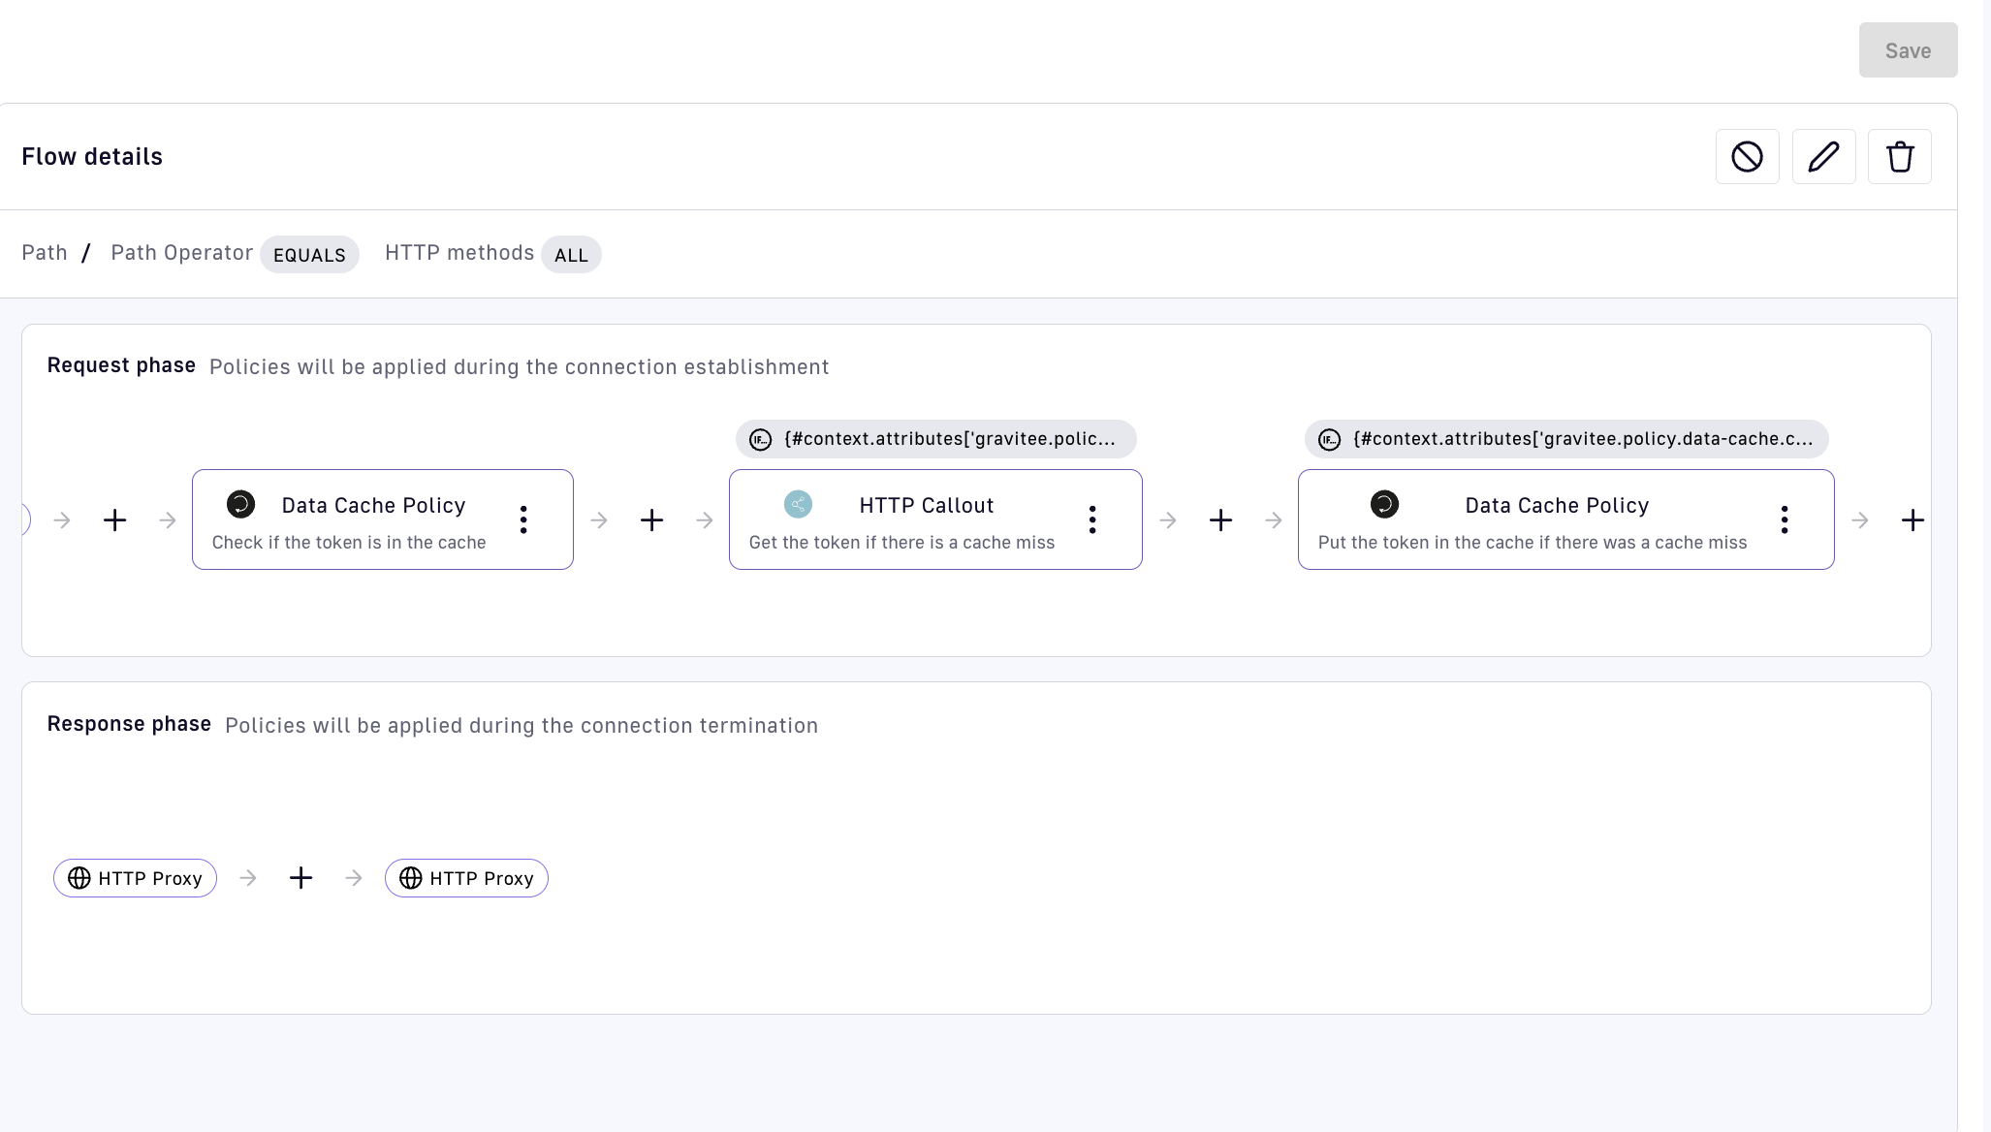Click the condition chip above HTTP Callout
Screen dimensions: 1991x1132
935,439
